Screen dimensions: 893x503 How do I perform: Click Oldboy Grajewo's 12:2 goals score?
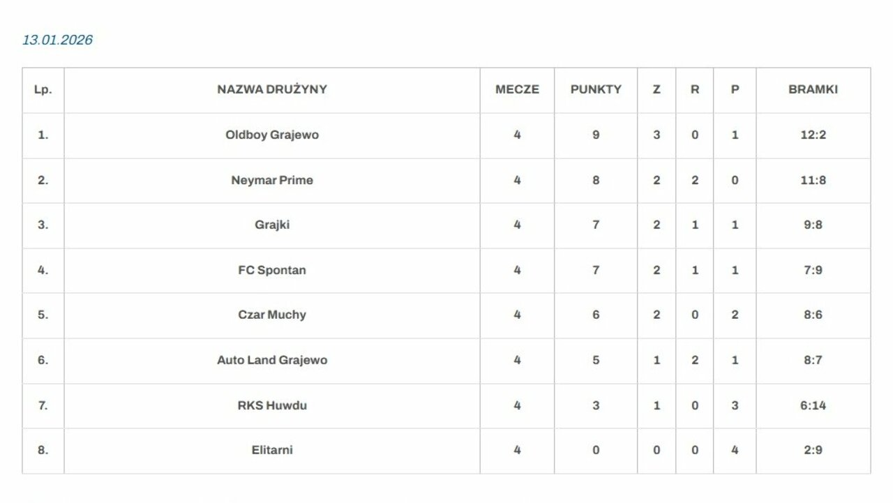pyautogui.click(x=813, y=135)
